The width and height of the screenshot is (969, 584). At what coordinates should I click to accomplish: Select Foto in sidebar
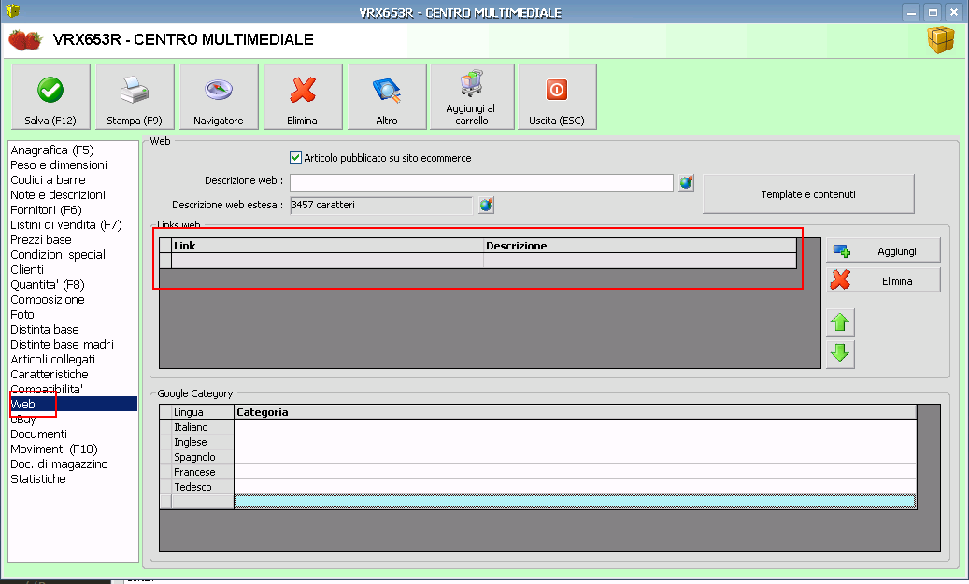tap(21, 315)
